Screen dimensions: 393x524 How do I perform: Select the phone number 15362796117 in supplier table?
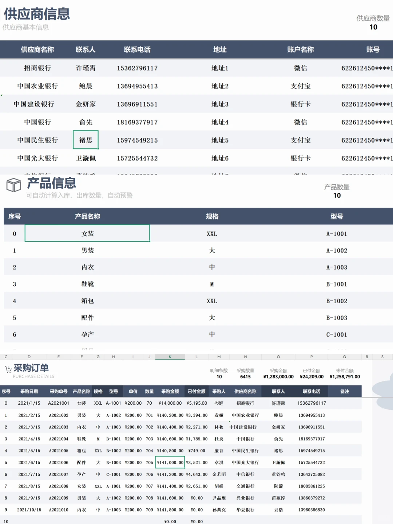(x=137, y=68)
